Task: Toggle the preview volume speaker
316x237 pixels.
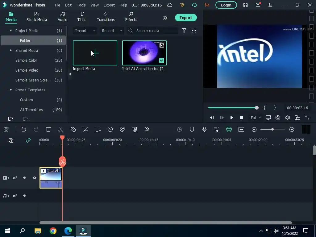Action: pos(288,118)
